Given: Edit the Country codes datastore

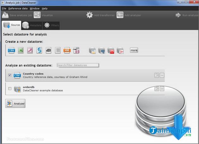Looking at the screenshot, I should tap(157, 75).
